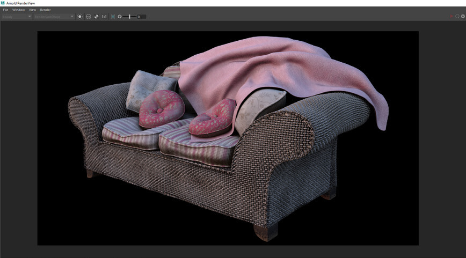Open the Render menu
Viewport: 466px width, 258px height.
click(46, 10)
